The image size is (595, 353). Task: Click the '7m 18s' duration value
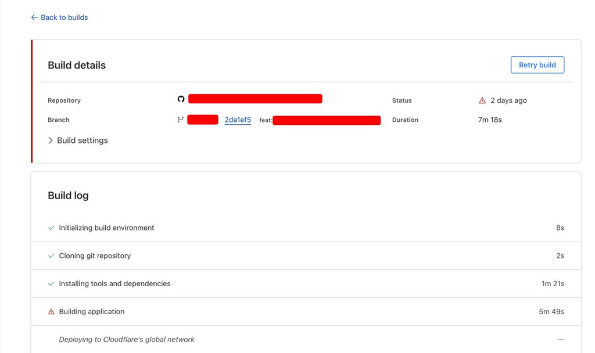pyautogui.click(x=490, y=120)
